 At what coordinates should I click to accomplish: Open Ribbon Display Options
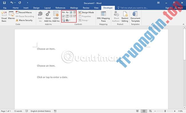(158, 3)
